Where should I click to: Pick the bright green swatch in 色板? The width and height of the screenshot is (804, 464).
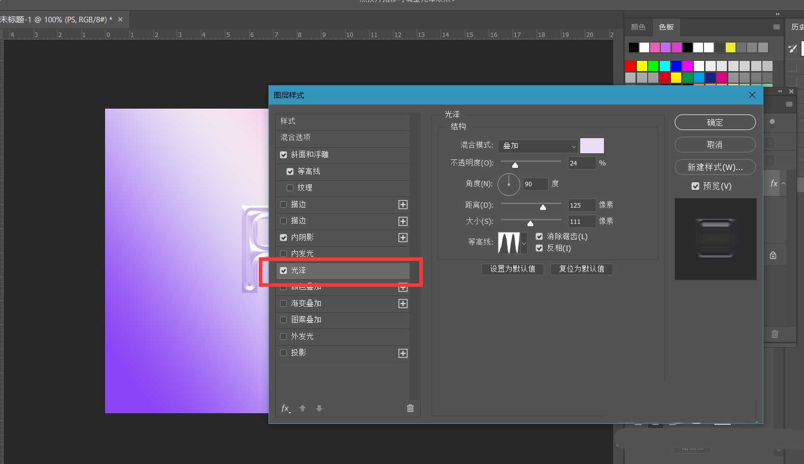point(653,65)
